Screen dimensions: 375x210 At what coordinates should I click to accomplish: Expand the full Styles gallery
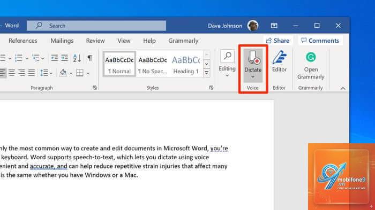point(207,73)
